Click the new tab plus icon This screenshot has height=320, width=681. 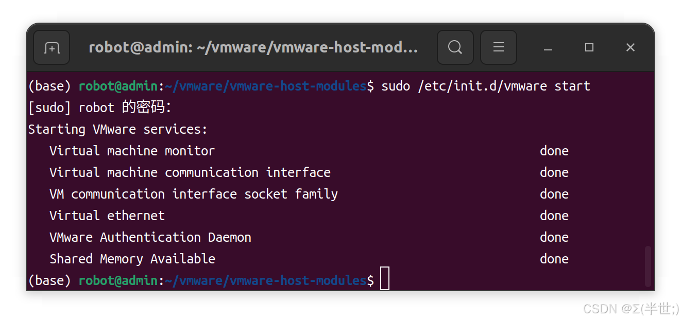coord(51,47)
